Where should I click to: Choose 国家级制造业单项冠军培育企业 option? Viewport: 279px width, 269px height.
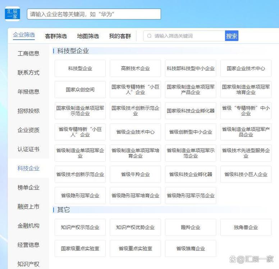point(246,90)
